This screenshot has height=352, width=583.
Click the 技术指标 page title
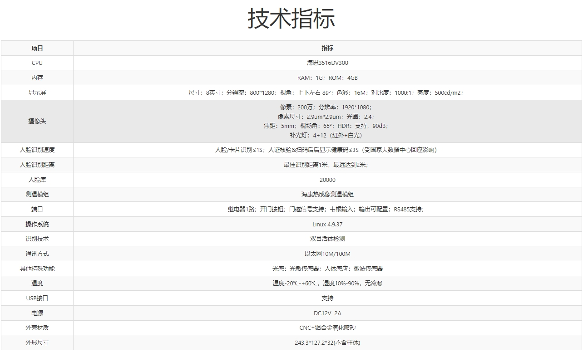pos(291,19)
